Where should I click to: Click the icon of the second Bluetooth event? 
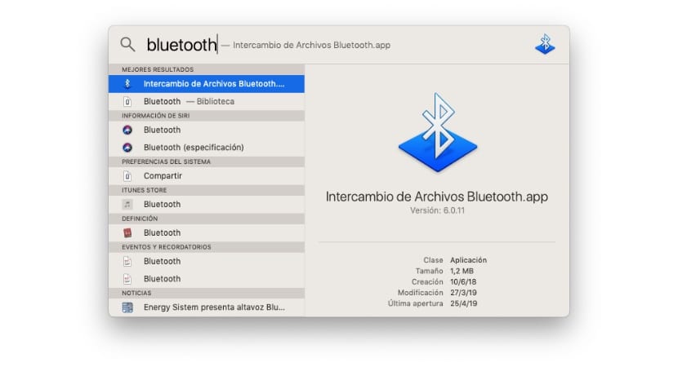click(x=127, y=279)
